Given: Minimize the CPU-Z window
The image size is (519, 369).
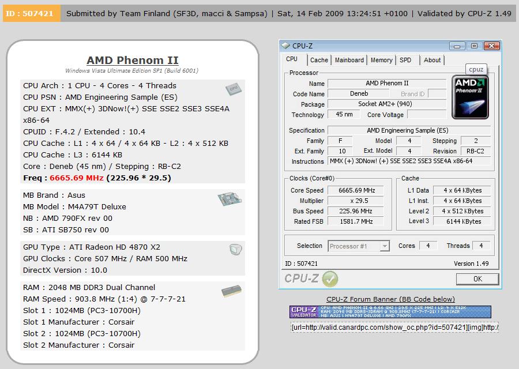Looking at the screenshot, I should (x=457, y=46).
